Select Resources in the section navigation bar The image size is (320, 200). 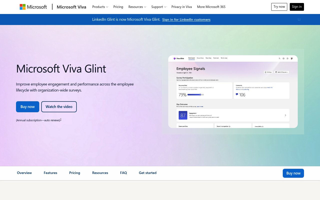point(100,173)
